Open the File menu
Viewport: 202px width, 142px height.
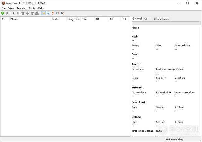coord(4,8)
